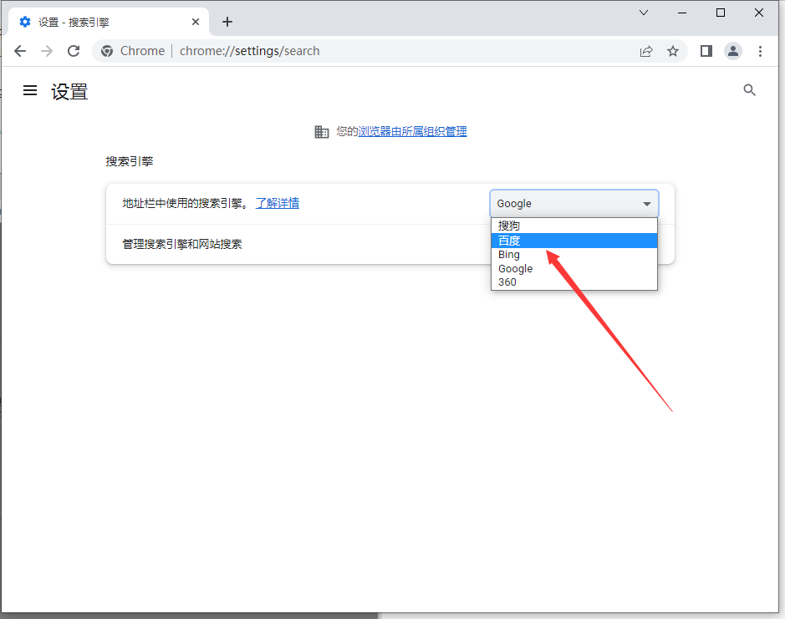Image resolution: width=785 pixels, height=619 pixels.
Task: Open the Chrome main menu (three dots)
Action: [761, 51]
